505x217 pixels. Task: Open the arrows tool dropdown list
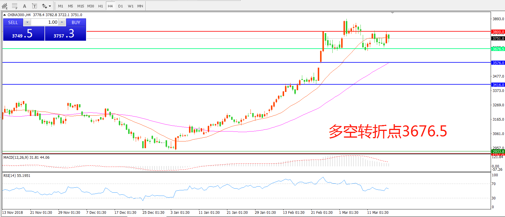[x=50, y=6]
